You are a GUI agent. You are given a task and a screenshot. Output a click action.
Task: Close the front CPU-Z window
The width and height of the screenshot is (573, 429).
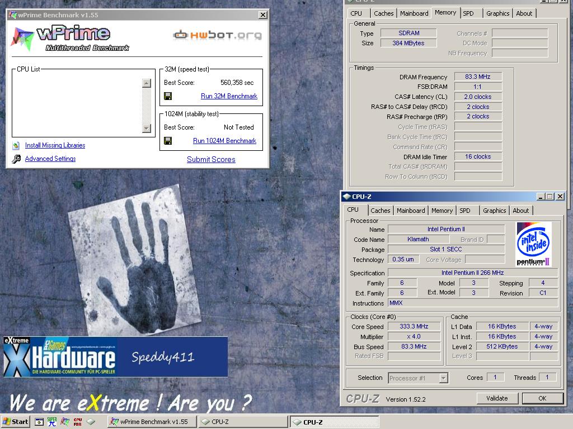point(560,197)
